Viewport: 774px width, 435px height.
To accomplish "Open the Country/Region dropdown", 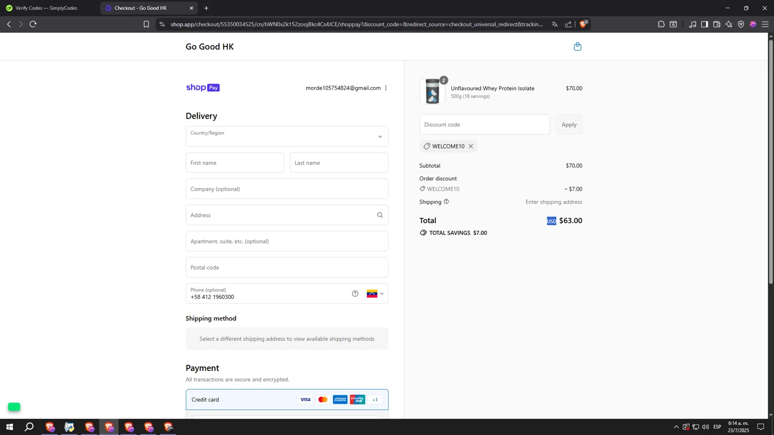I will 287,137.
